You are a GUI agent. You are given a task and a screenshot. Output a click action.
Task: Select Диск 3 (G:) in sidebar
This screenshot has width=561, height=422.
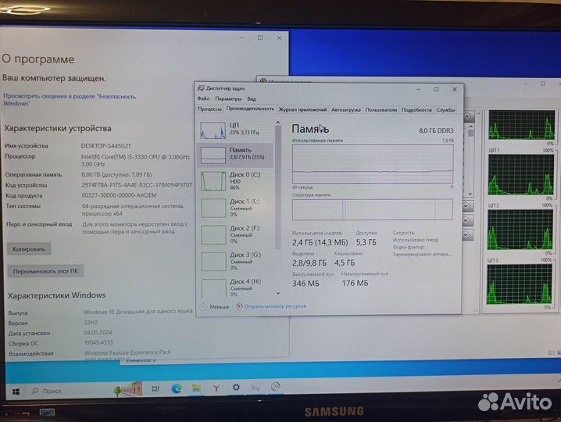tap(235, 261)
